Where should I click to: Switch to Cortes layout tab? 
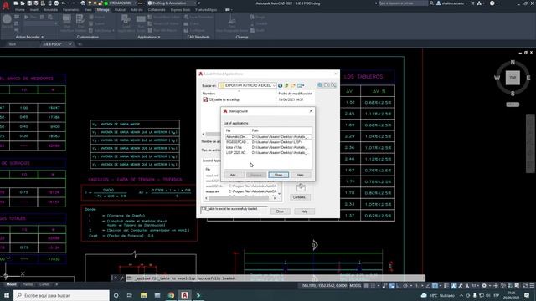[x=44, y=284]
